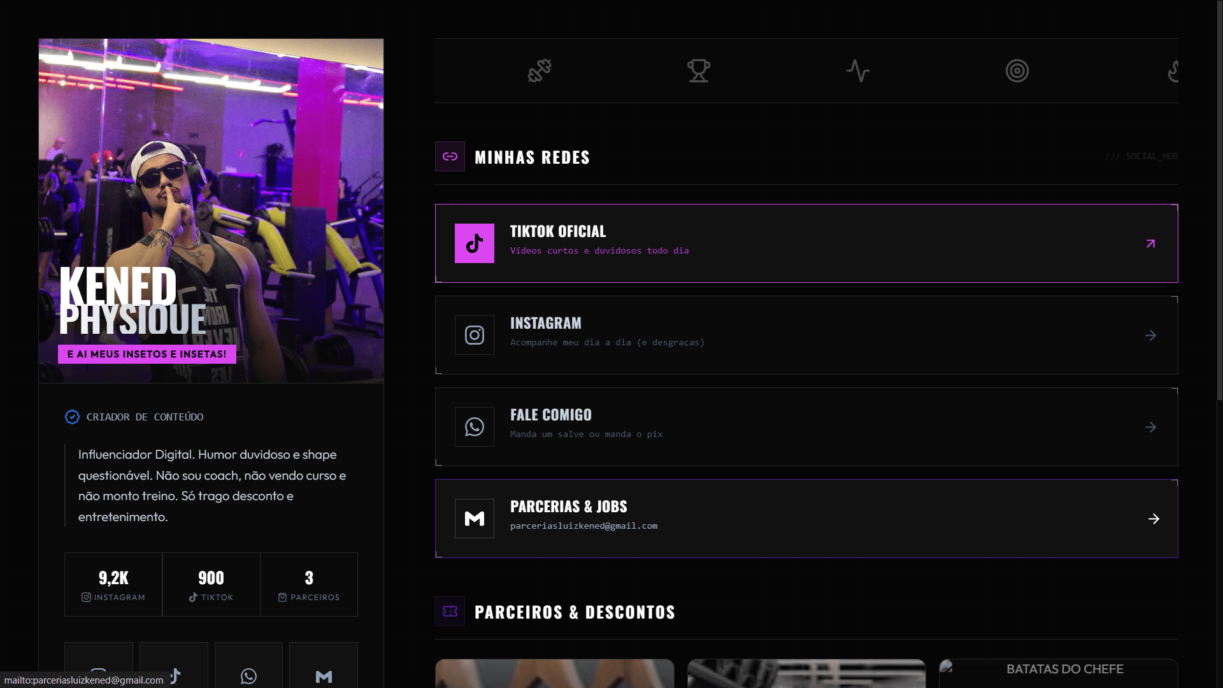Click the activity pulse icon
This screenshot has height=688, width=1223.
(x=858, y=71)
